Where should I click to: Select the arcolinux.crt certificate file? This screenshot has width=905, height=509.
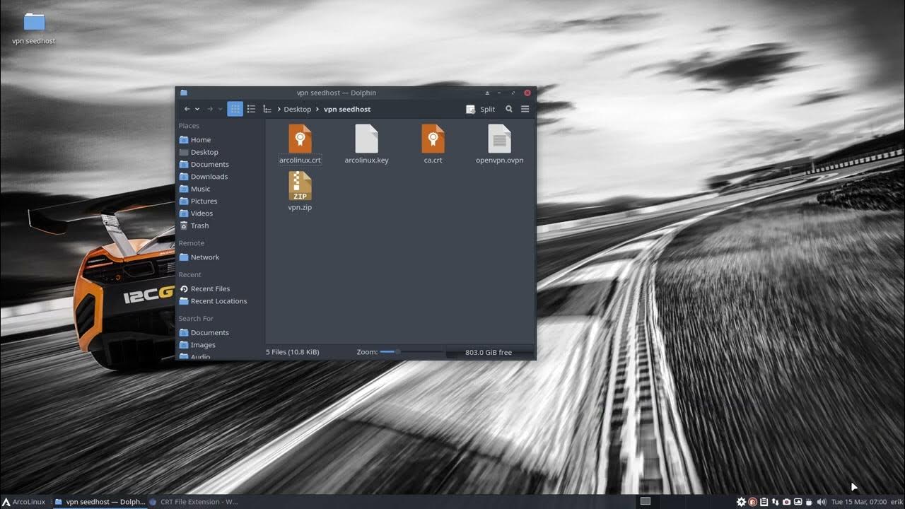click(300, 144)
